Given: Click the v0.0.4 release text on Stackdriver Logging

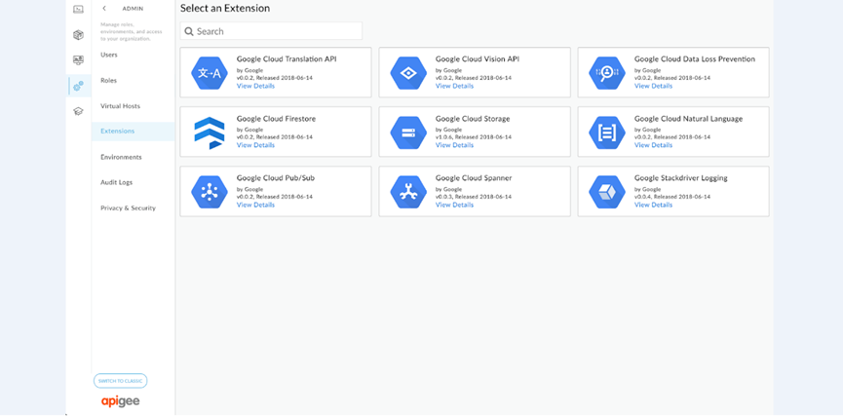Looking at the screenshot, I should click(672, 197).
